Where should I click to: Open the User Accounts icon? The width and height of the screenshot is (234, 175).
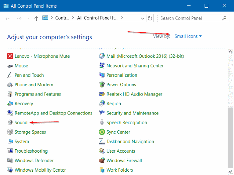tap(102, 151)
